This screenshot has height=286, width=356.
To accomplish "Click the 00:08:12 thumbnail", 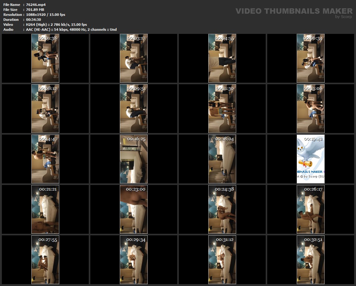I will [x=45, y=109].
